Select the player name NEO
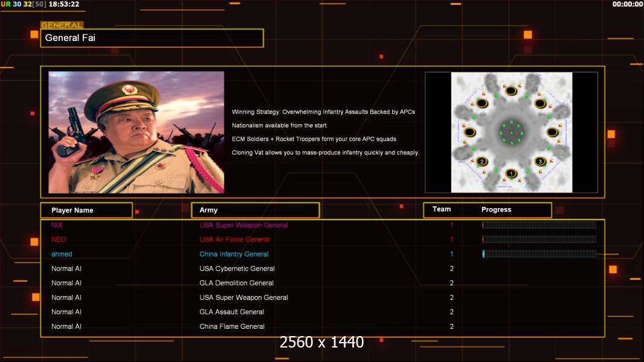644x362 pixels. coord(59,240)
